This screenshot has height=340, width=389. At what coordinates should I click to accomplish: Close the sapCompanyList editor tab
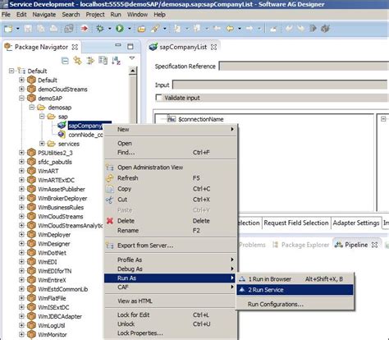(213, 47)
